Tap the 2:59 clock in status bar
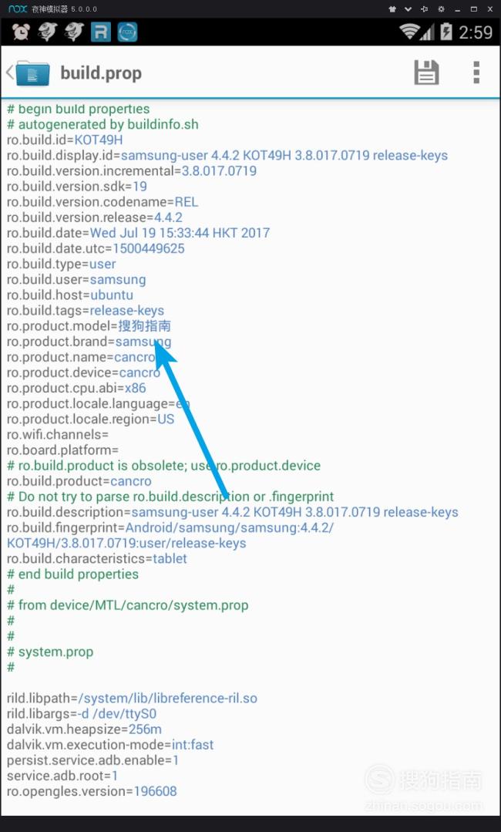The width and height of the screenshot is (501, 832). click(x=476, y=32)
